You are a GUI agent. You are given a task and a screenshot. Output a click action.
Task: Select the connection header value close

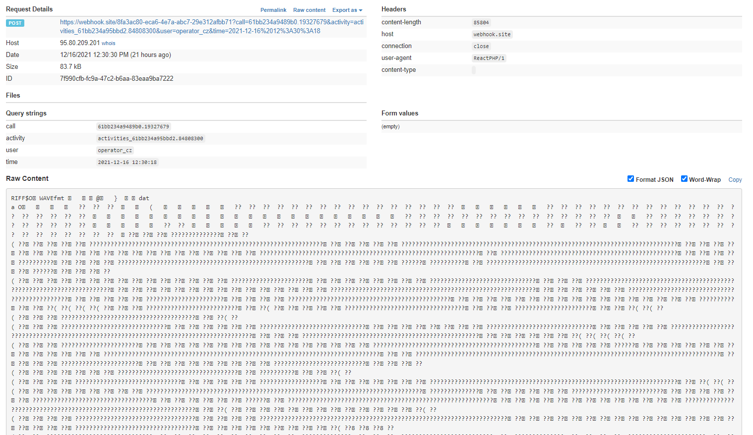click(x=481, y=46)
